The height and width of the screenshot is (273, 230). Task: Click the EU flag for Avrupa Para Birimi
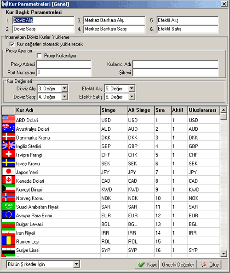point(9,215)
